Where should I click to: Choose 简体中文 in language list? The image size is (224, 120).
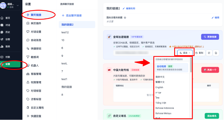160,77
